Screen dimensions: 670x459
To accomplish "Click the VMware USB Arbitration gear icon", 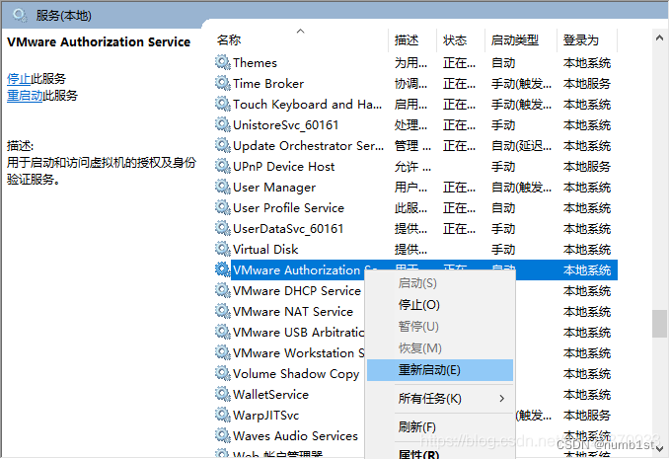I will 223,332.
